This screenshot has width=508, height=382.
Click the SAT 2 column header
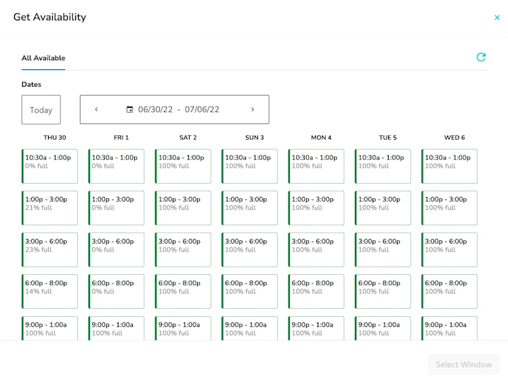pyautogui.click(x=188, y=138)
